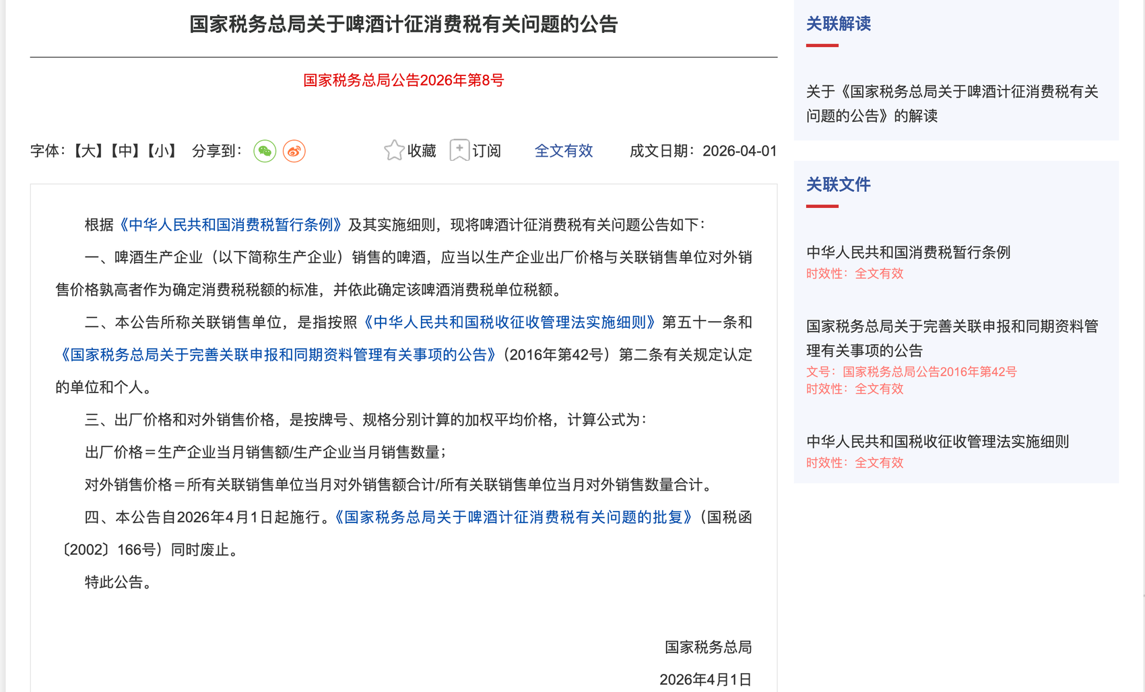The width and height of the screenshot is (1145, 692).
Task: Open 中华人民共和国消费税暂行条例 link in body text
Action: pyautogui.click(x=230, y=225)
